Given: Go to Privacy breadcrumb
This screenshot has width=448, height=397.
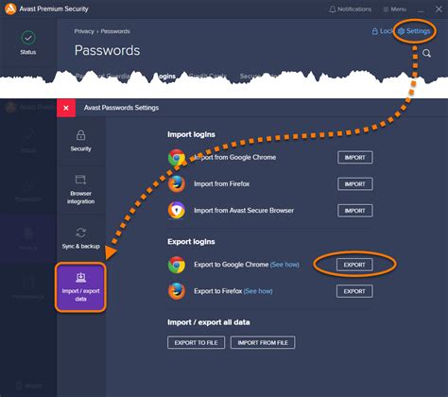Looking at the screenshot, I should [84, 31].
